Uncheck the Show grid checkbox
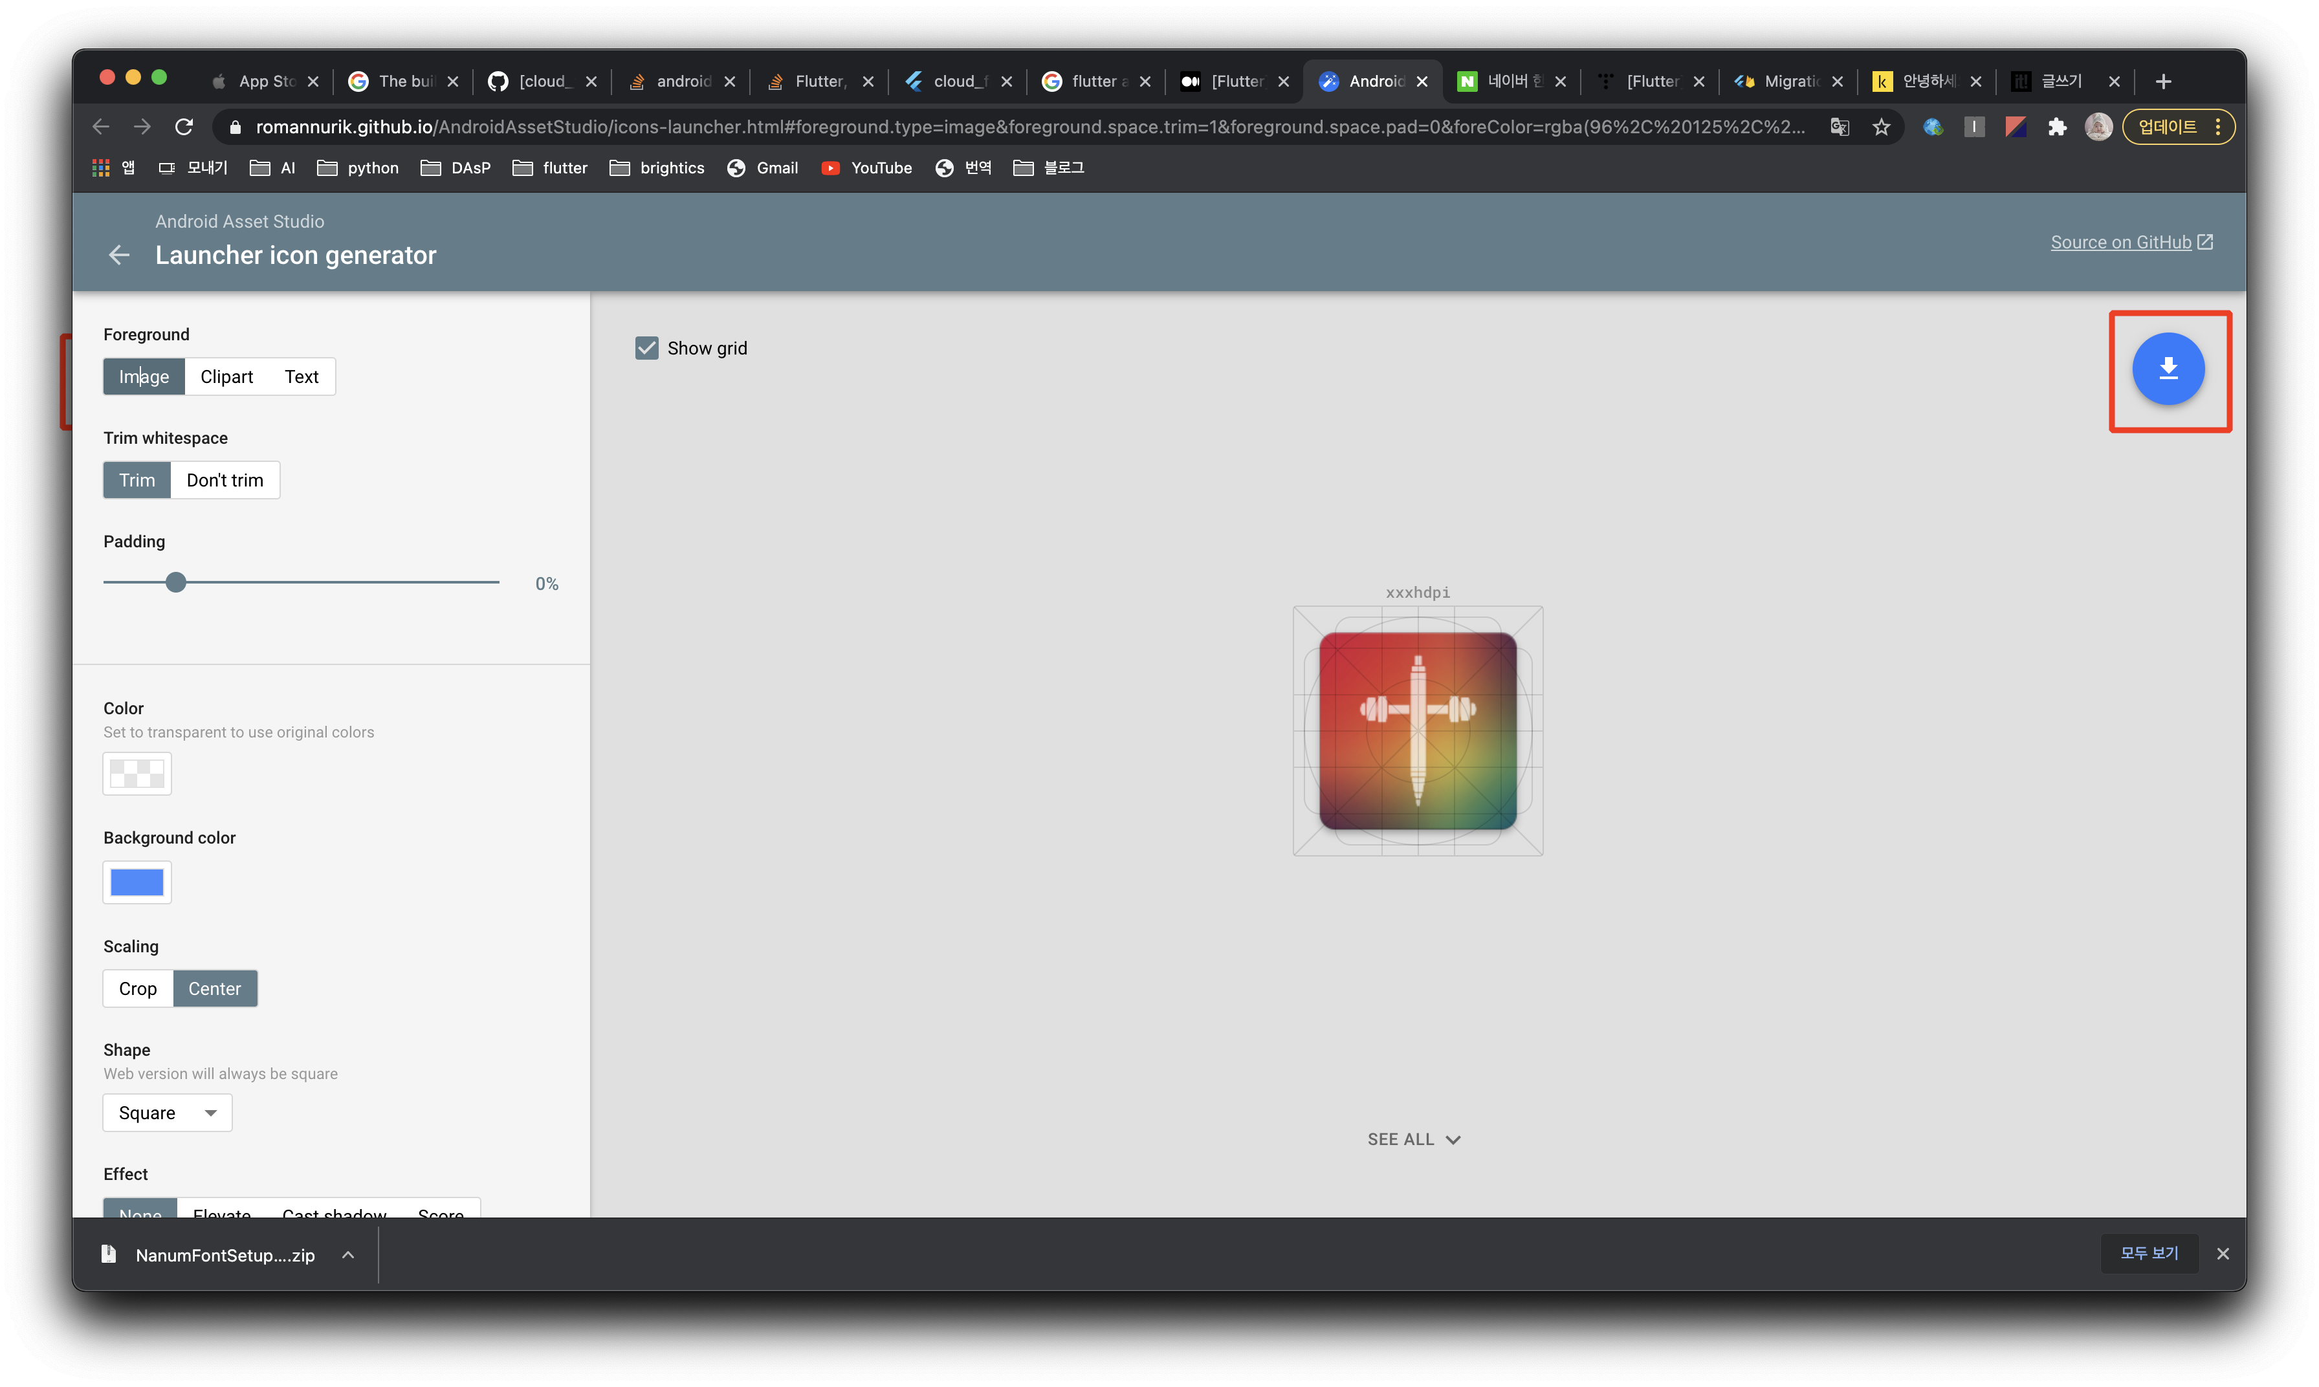The width and height of the screenshot is (2319, 1387). tap(647, 349)
